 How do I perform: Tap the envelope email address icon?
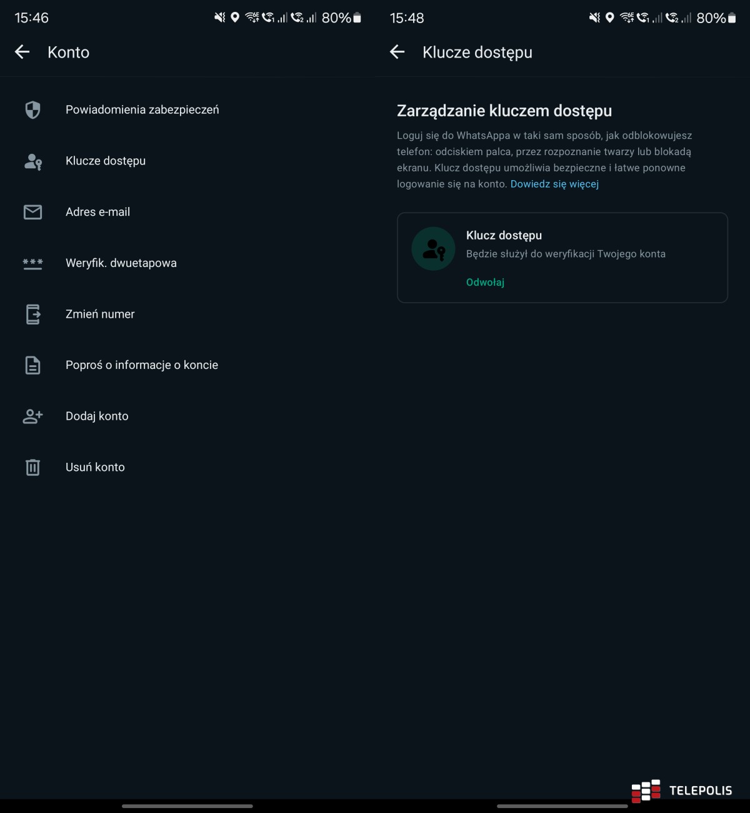click(x=32, y=212)
